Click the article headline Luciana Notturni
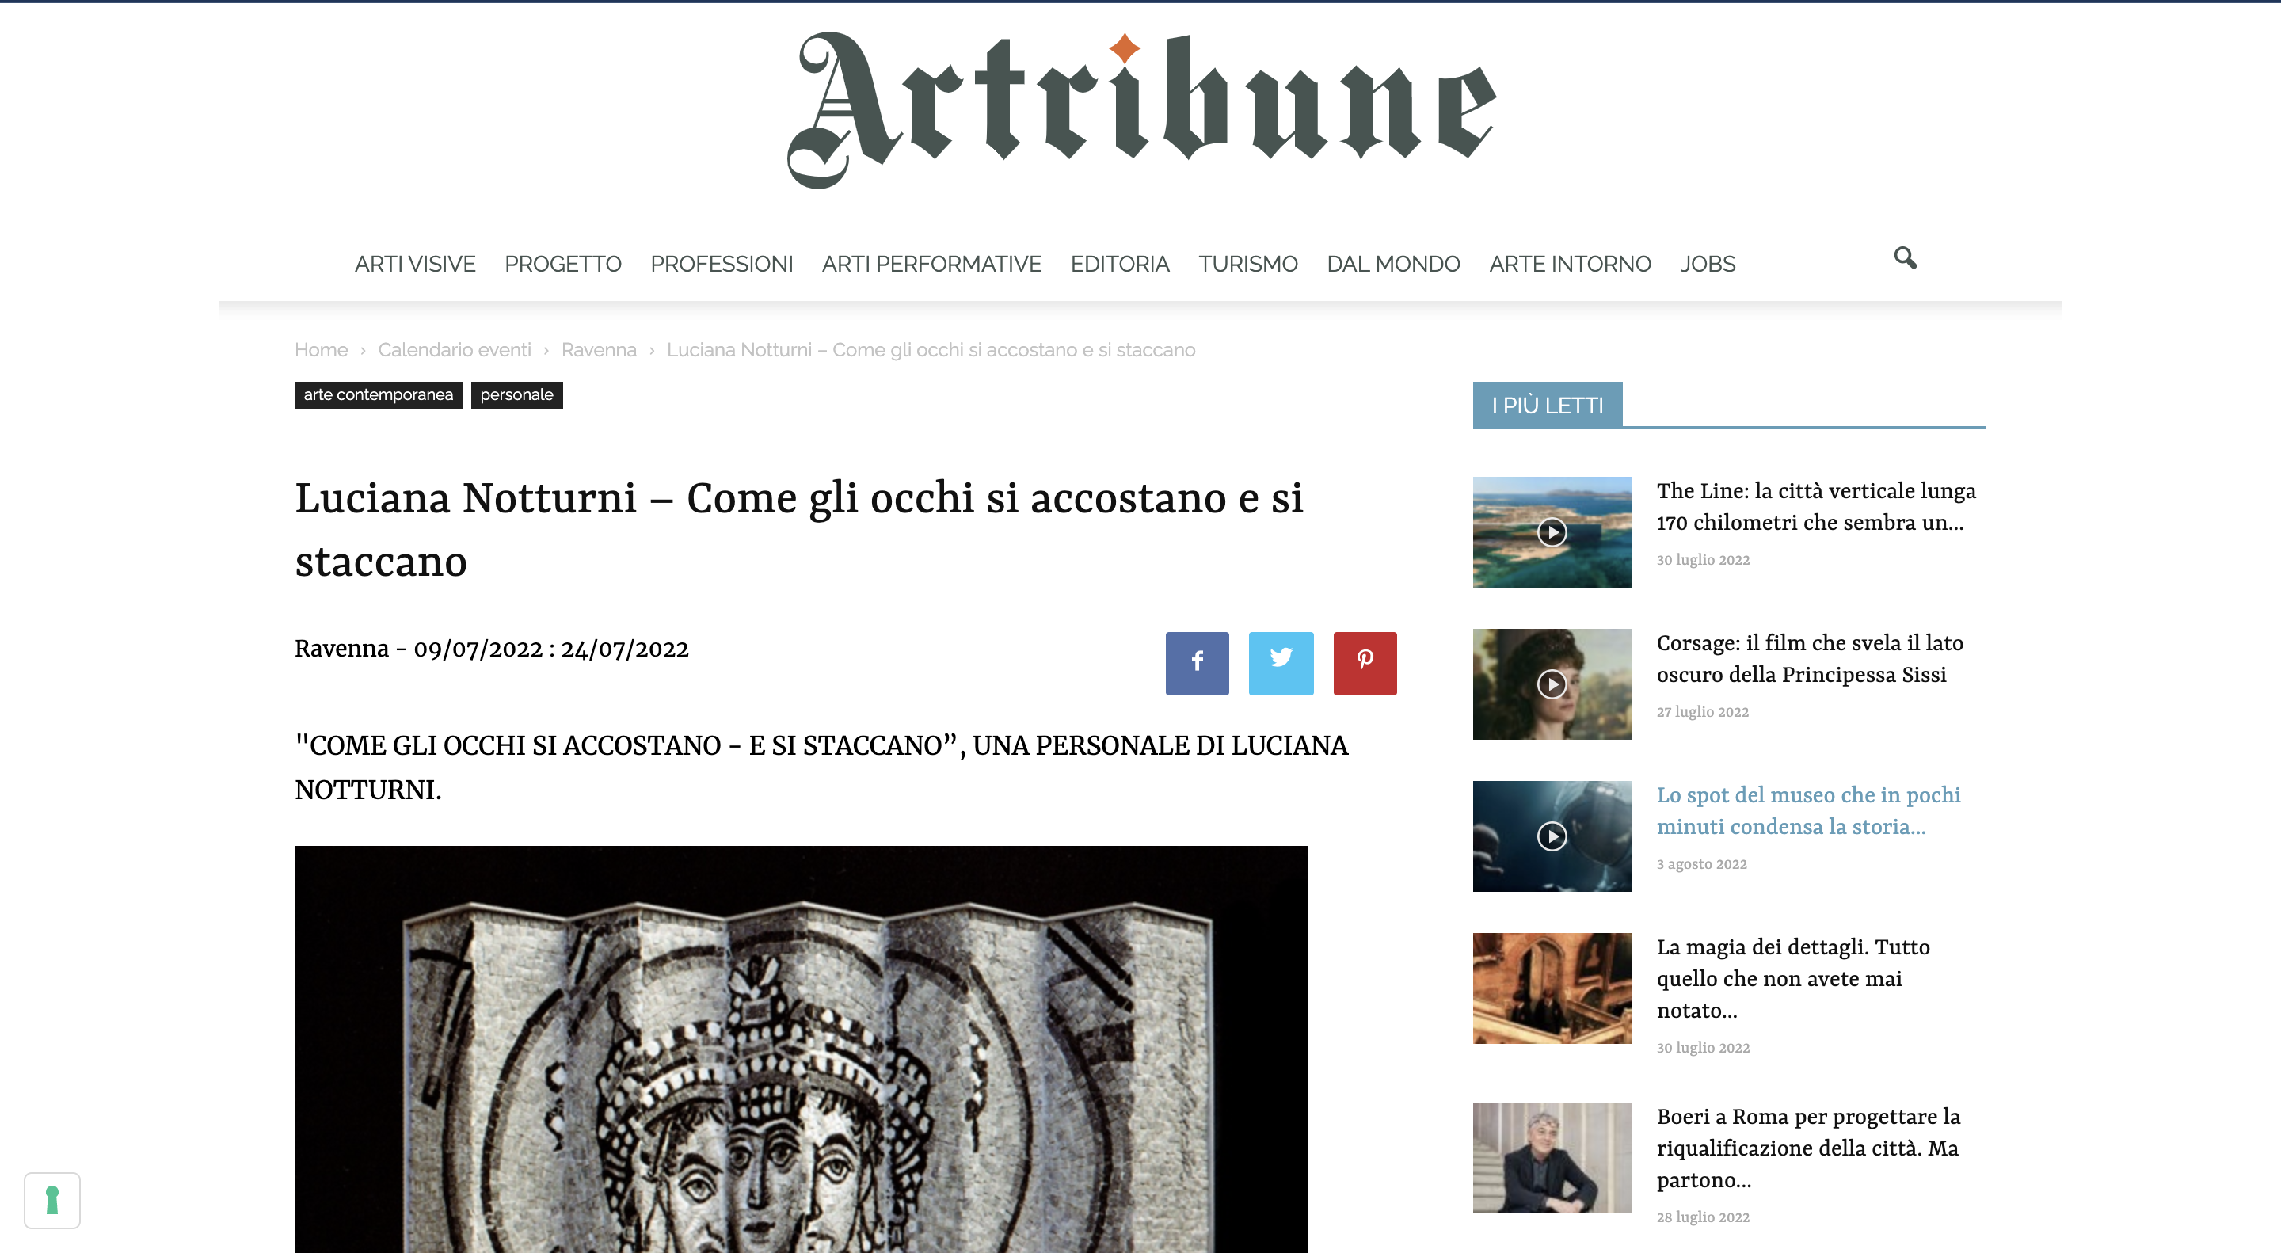The image size is (2281, 1253). pyautogui.click(x=798, y=530)
